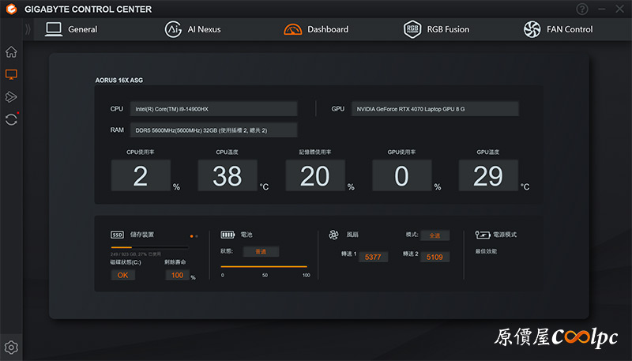
Task: Click the storage pagination orange dot
Action: (x=191, y=236)
